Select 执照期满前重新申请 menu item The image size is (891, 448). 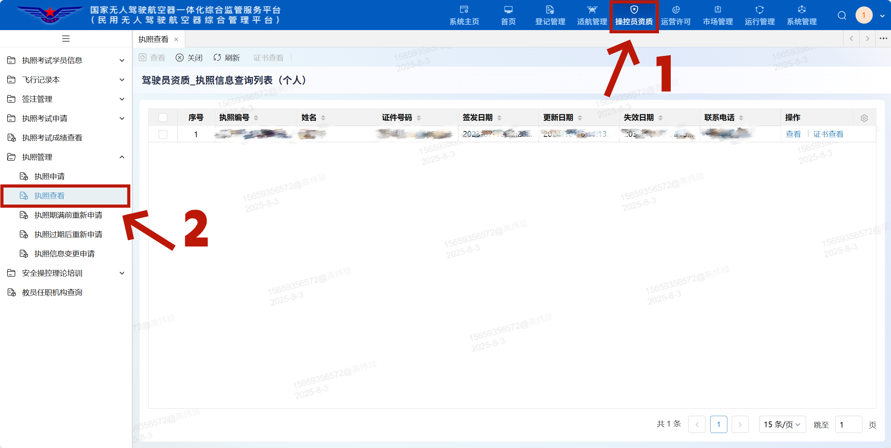(x=68, y=215)
